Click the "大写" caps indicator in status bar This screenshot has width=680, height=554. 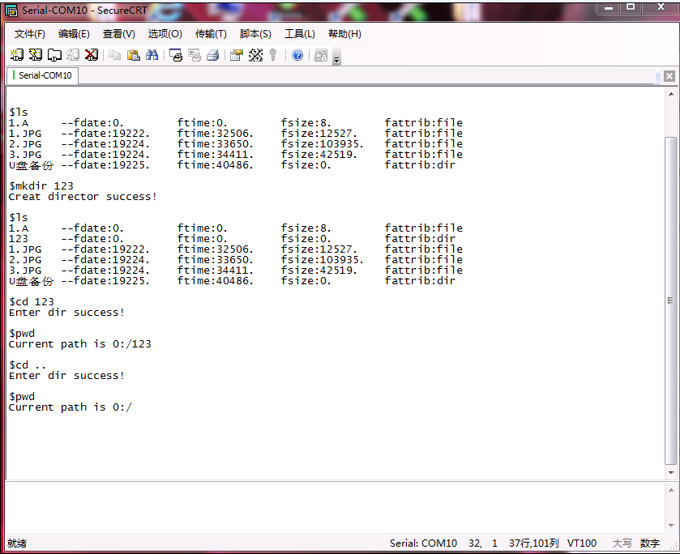622,543
